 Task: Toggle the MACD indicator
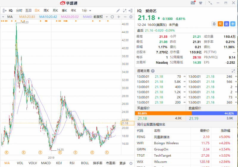(x=46, y=163)
